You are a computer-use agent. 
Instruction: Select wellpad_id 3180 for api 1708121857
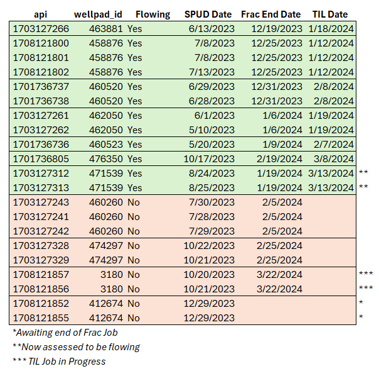(112, 275)
